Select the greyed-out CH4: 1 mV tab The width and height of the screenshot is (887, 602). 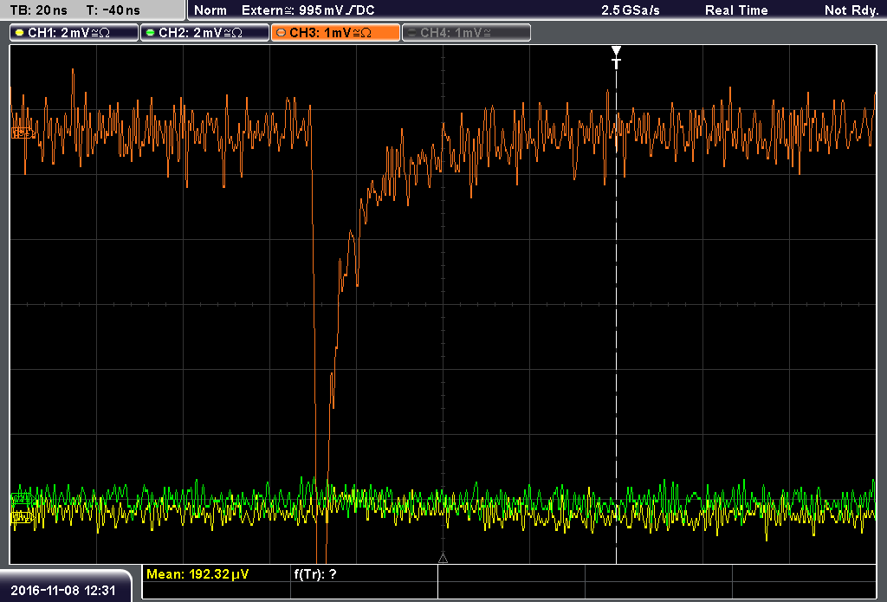click(466, 33)
